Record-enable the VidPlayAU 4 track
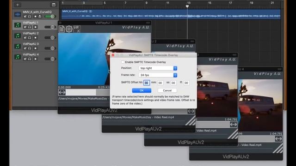Screen dimensions: 296x166 pyautogui.click(x=35, y=59)
